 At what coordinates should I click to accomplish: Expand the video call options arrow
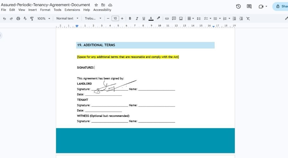266,6
